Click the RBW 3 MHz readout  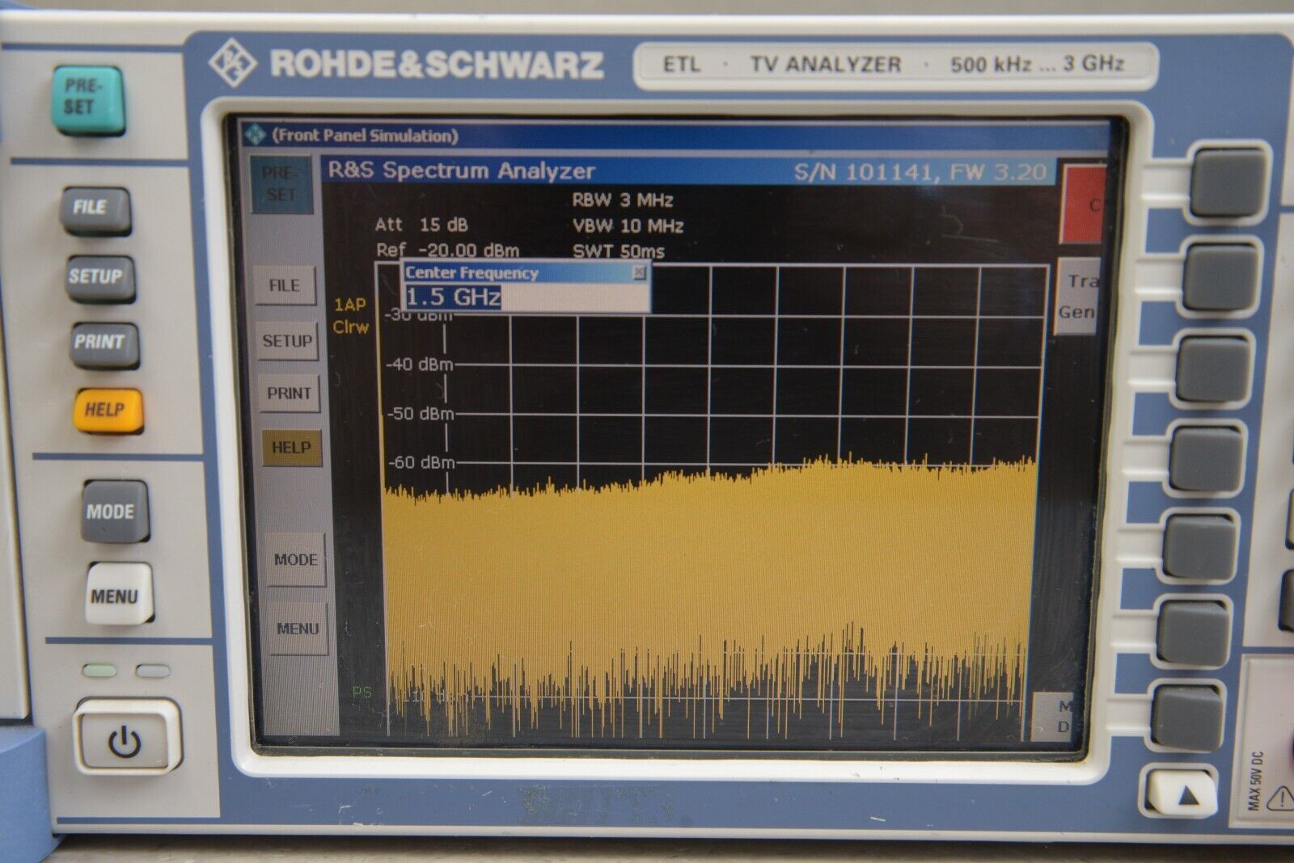click(x=623, y=200)
